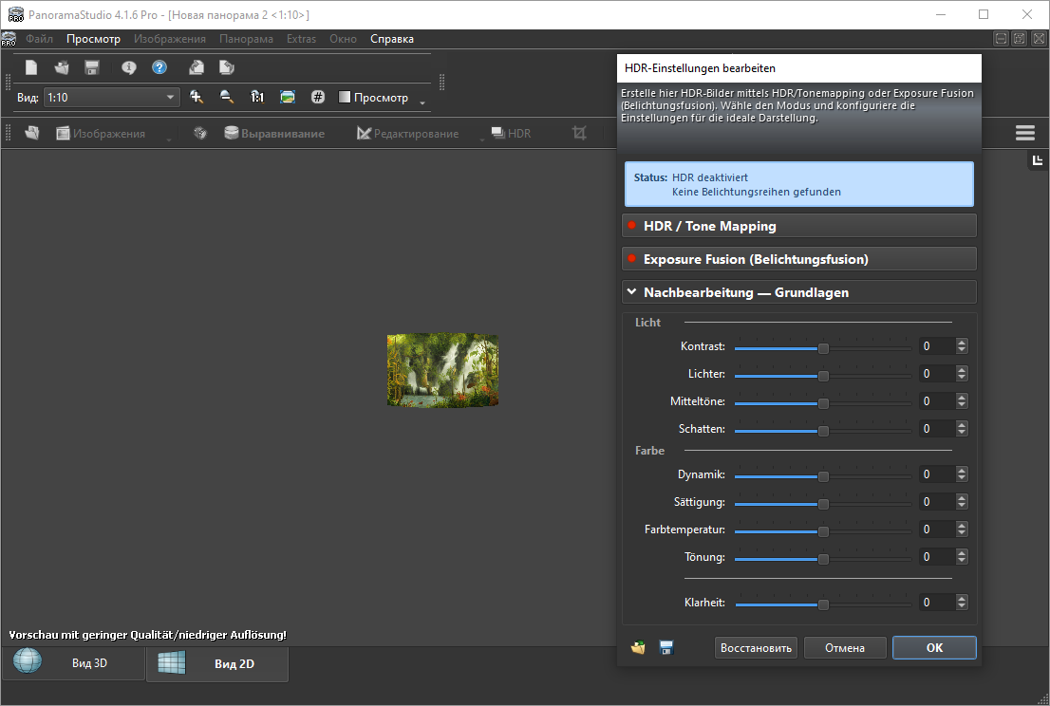Image resolution: width=1050 pixels, height=706 pixels.
Task: Toggle the Просмотр preview checkbox
Action: point(346,98)
